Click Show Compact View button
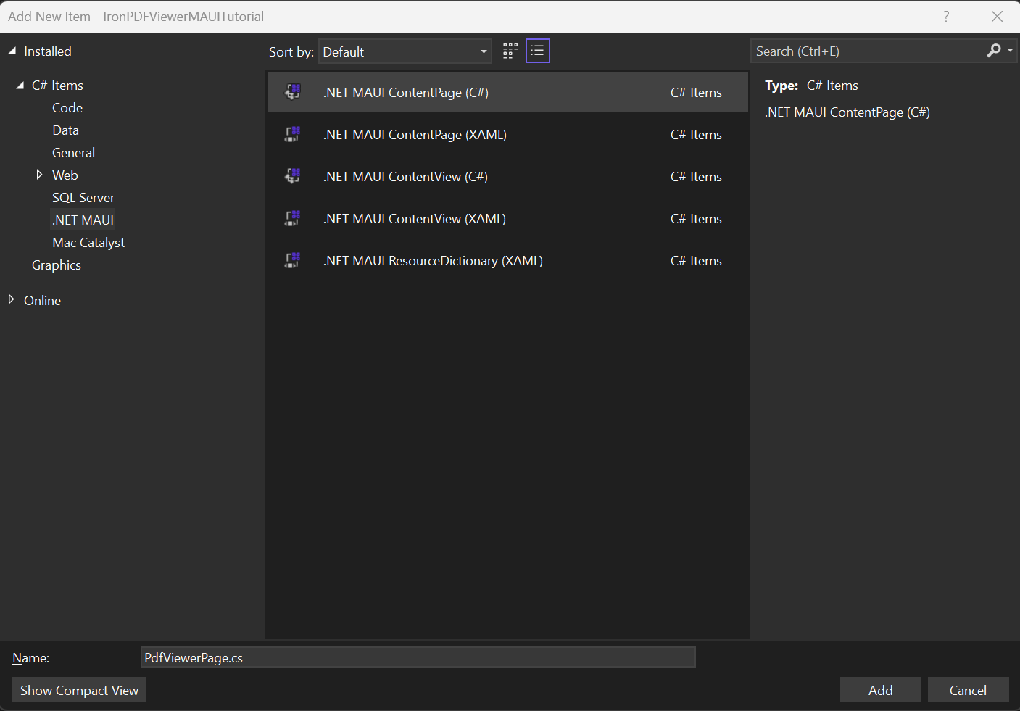Image resolution: width=1020 pixels, height=711 pixels. click(x=80, y=690)
